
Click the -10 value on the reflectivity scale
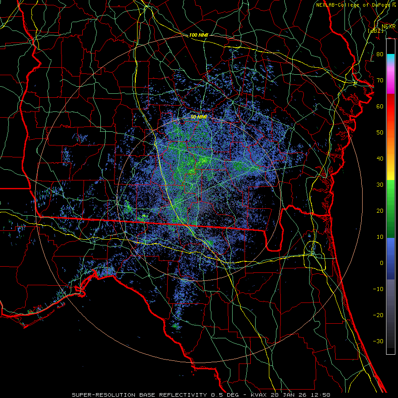pyautogui.click(x=378, y=289)
